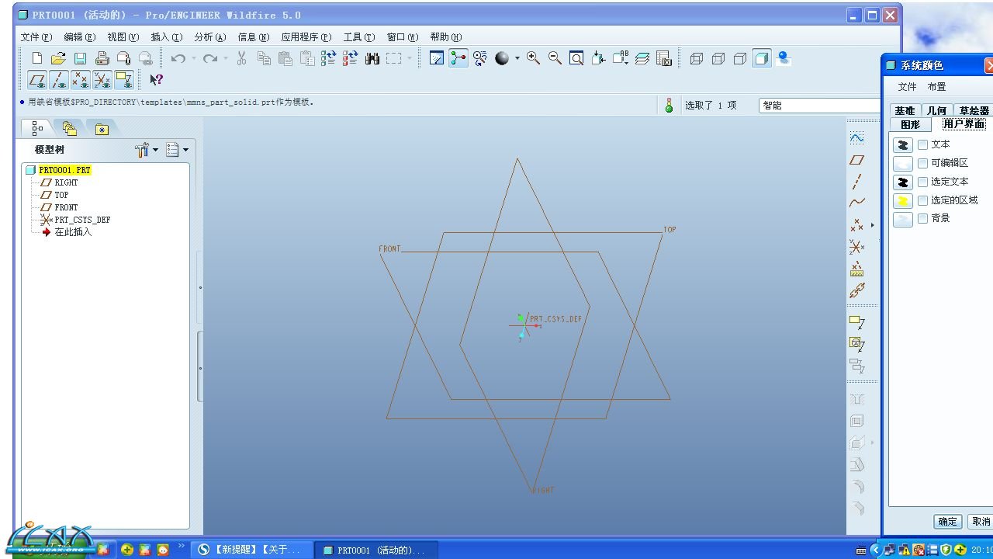Screen dimensions: 993x559
Task: Open the 编辑 menu
Action: coord(80,37)
